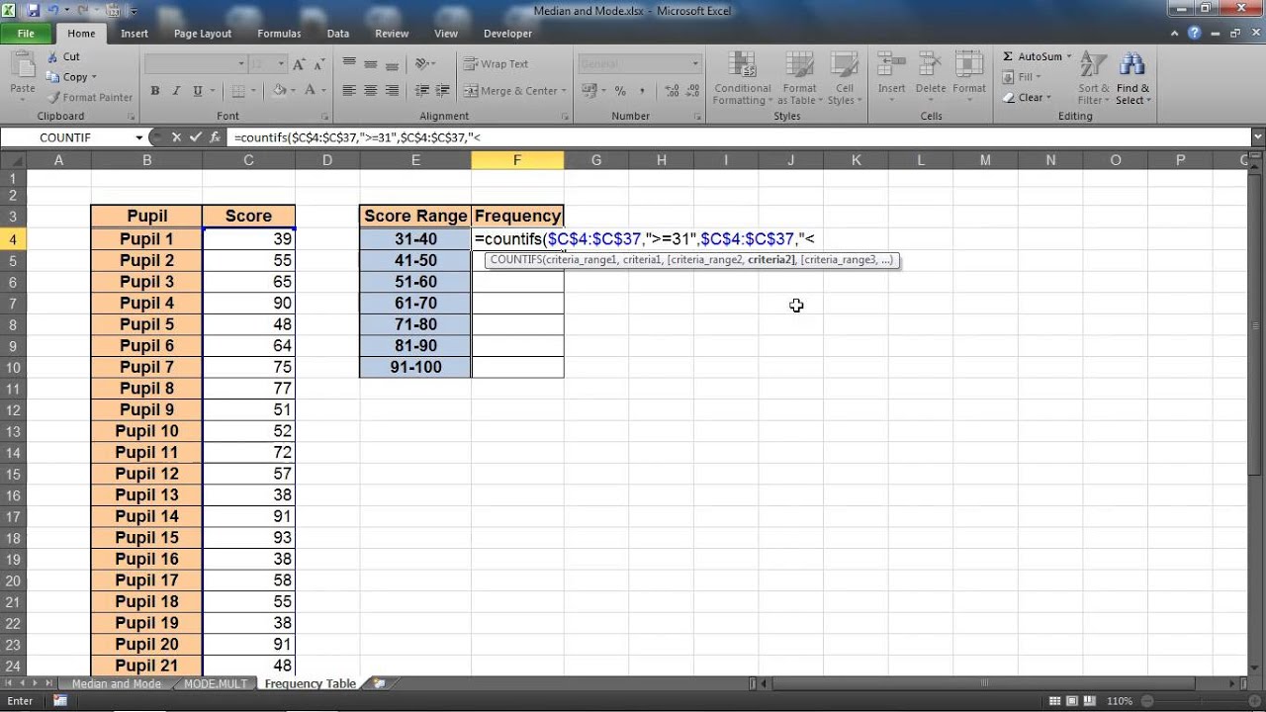Click the column F header
Viewport: 1266px width, 712px height.
[517, 159]
